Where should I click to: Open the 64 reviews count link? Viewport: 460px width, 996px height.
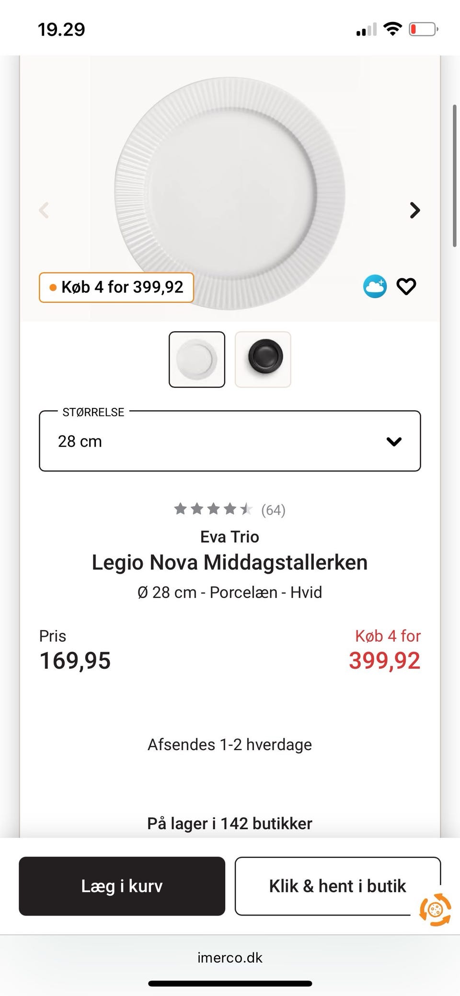point(273,510)
